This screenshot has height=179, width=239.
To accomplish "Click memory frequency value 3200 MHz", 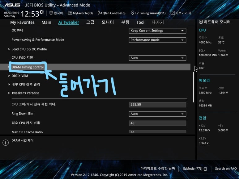I will (205, 93).
